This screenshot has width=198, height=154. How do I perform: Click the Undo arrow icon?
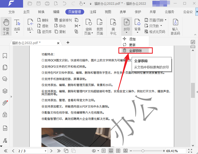click(65, 3)
